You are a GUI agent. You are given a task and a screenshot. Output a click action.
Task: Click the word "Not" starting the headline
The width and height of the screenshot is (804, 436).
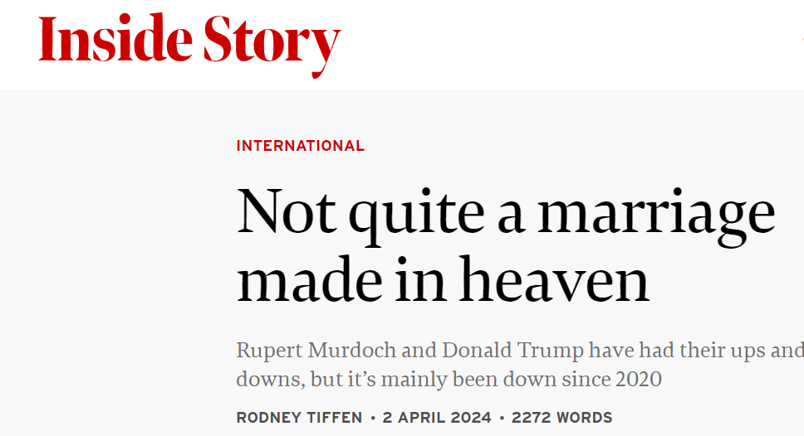pos(286,212)
